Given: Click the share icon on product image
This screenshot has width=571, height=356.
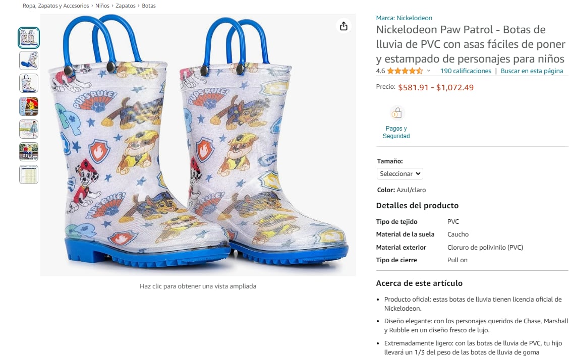Looking at the screenshot, I should click(x=344, y=26).
